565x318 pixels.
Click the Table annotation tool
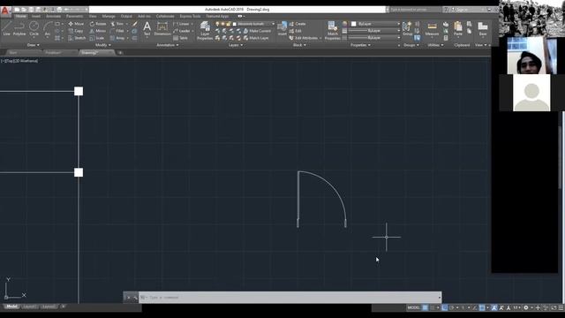click(180, 38)
